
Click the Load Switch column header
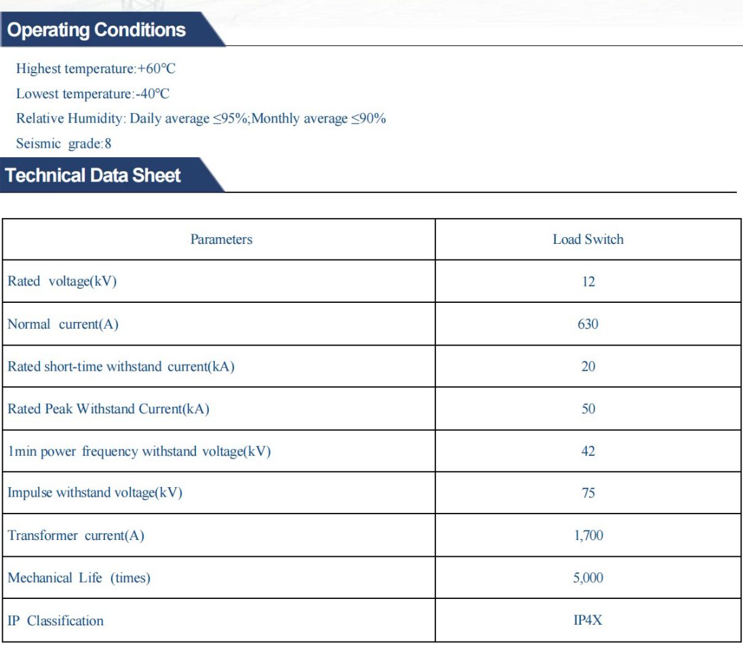coord(588,239)
